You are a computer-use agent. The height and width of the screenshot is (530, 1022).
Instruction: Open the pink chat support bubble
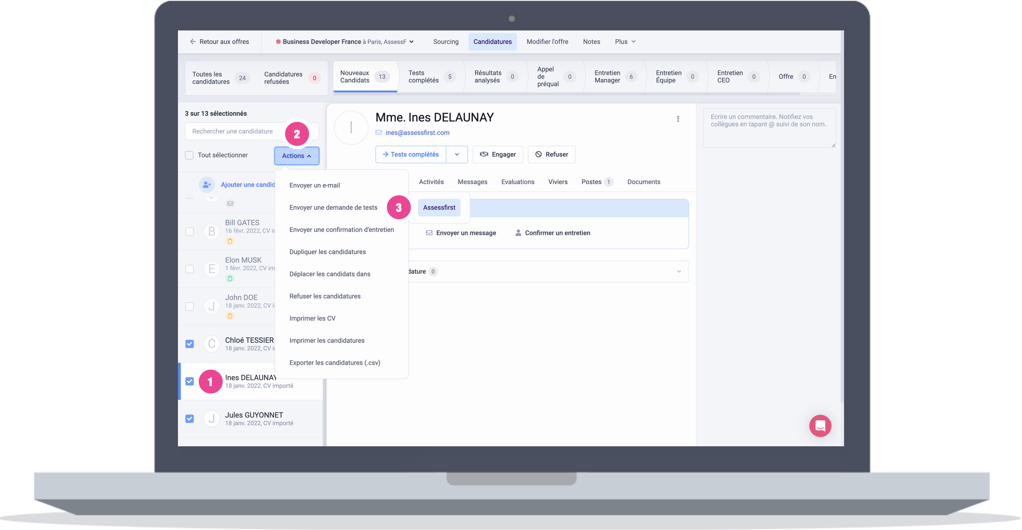pos(820,426)
